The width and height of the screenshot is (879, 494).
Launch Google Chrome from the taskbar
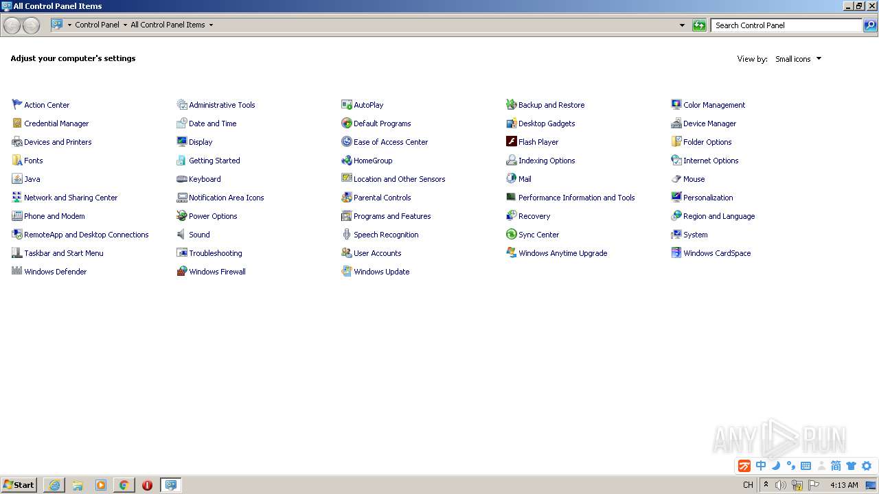coord(124,485)
